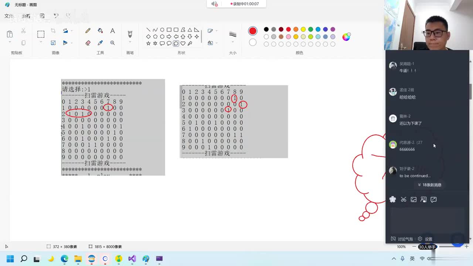Pick the Diamond shape
This screenshot has width=473, height=266.
point(148,37)
